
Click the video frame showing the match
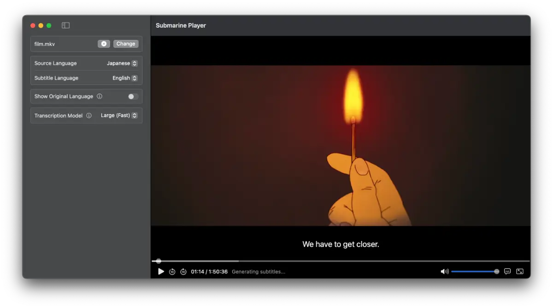(x=340, y=145)
